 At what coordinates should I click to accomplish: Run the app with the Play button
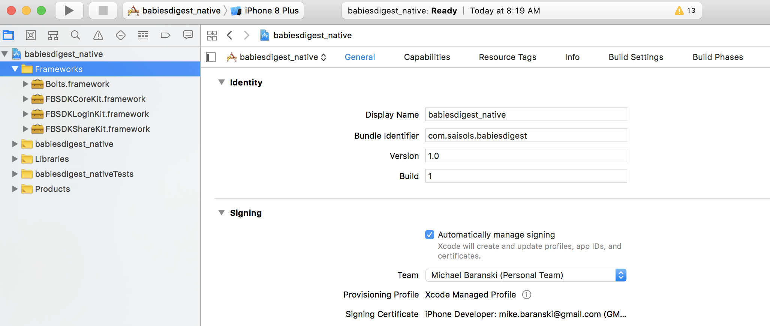(x=69, y=10)
